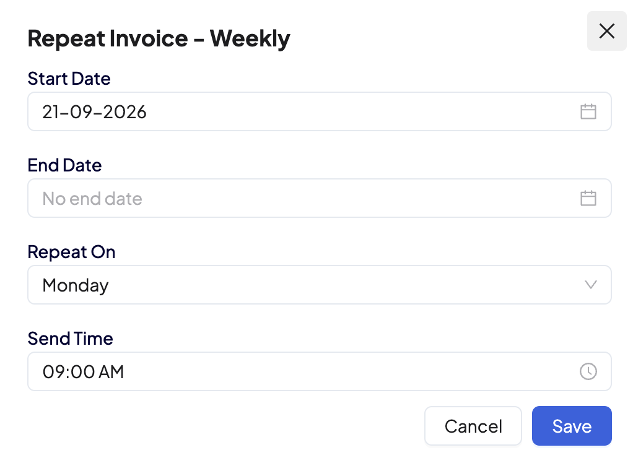Focus the 'No end date' input field
The image size is (633, 463).
point(320,199)
